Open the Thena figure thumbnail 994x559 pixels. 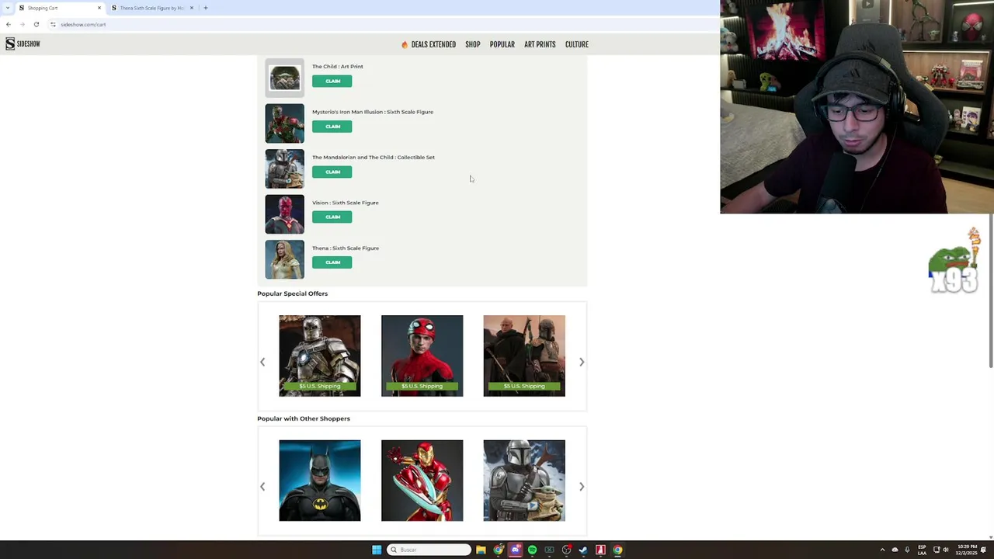coord(285,259)
